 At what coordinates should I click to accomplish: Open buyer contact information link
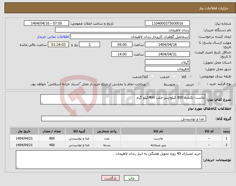click(53, 37)
